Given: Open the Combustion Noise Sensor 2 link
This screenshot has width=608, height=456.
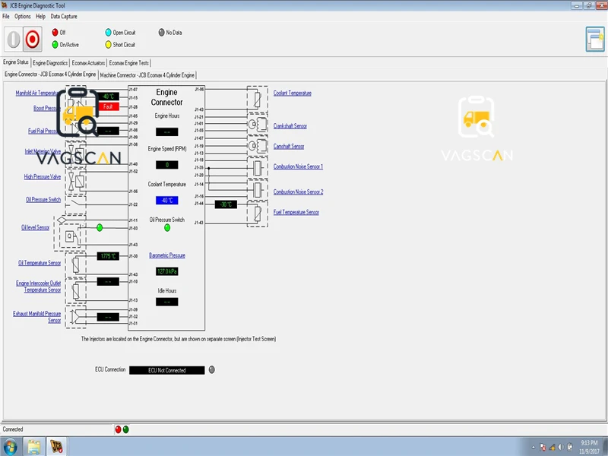Looking at the screenshot, I should [x=298, y=192].
